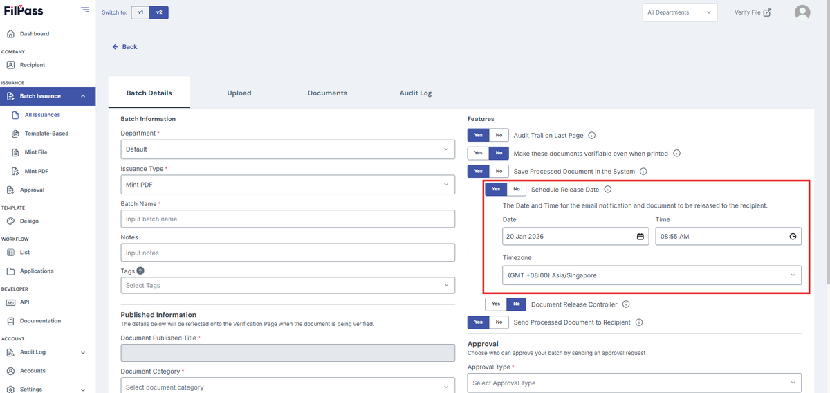The width and height of the screenshot is (830, 393).
Task: Select the Batch Details tab
Action: tap(149, 93)
